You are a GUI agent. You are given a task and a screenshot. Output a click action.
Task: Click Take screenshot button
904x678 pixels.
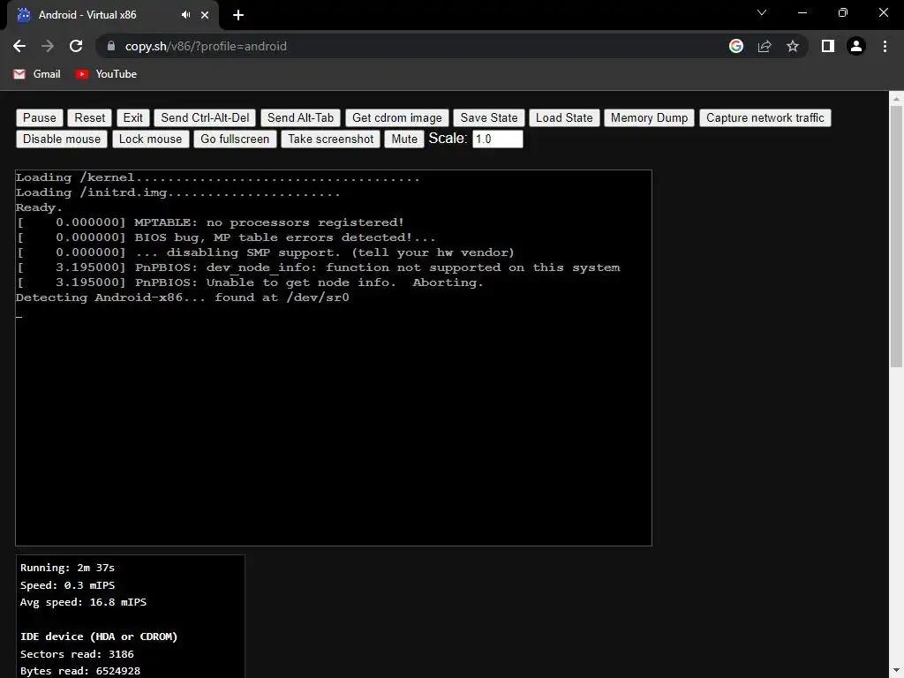(x=330, y=139)
